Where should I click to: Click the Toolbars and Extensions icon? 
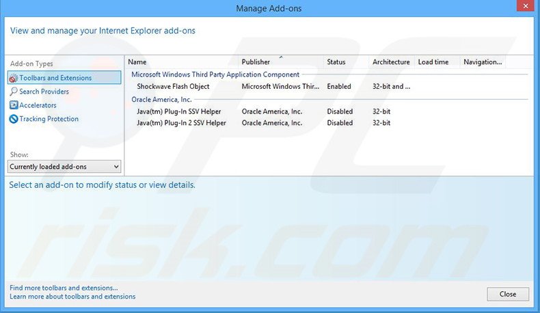click(14, 78)
